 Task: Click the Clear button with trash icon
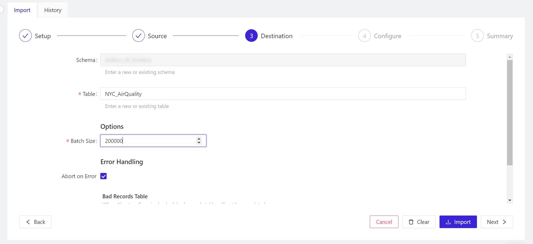[x=419, y=222]
